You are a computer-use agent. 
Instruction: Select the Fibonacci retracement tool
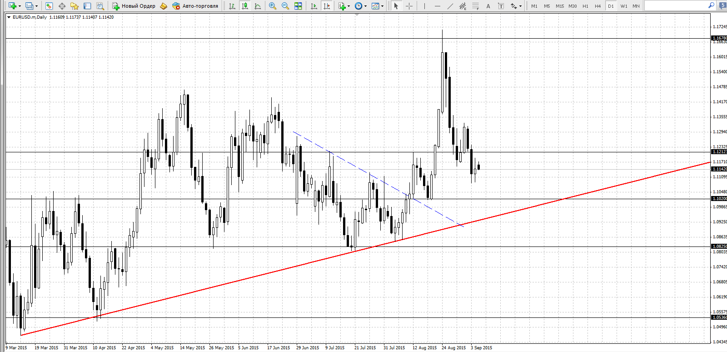click(475, 6)
